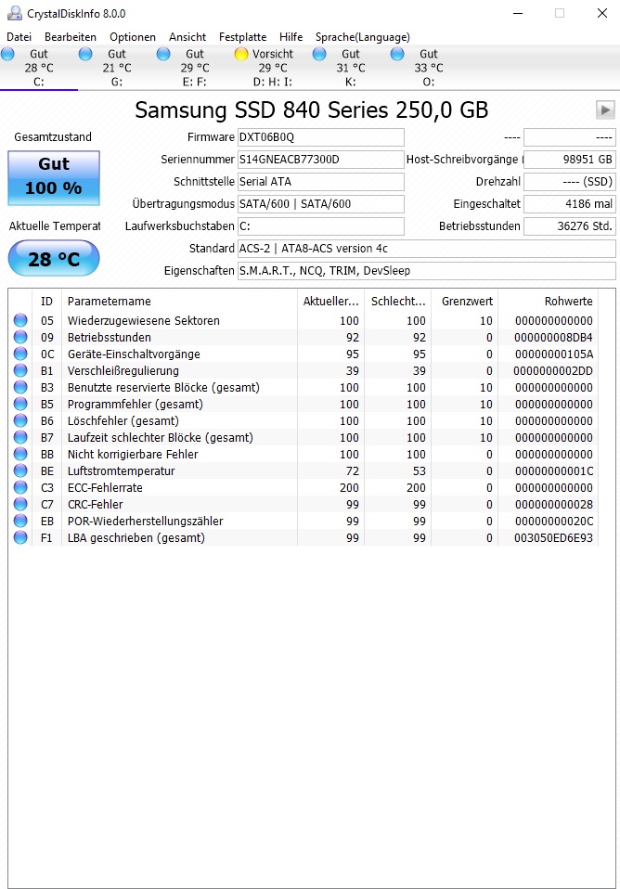Switch to drive G: disk tab

point(117,68)
